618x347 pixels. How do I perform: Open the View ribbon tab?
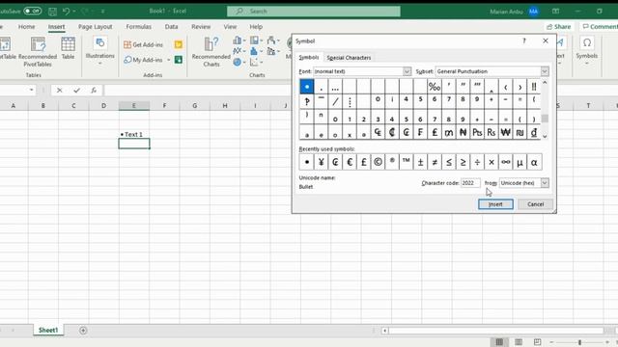pyautogui.click(x=230, y=27)
